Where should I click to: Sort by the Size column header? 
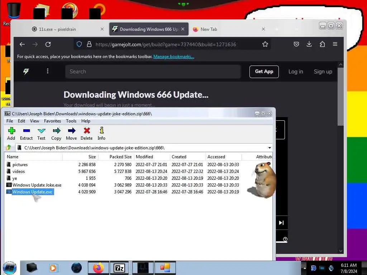point(81,157)
